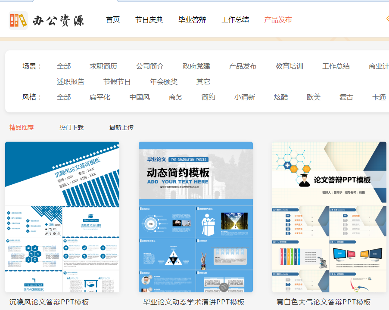
Task: Click the 办公资源 binder logo icon
Action: [x=18, y=20]
